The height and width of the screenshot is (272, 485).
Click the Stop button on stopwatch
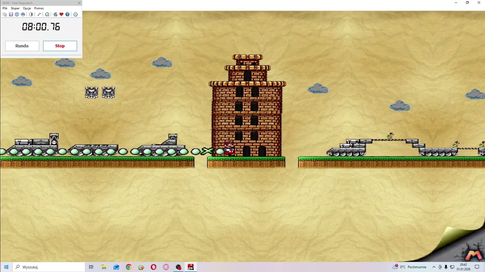[x=60, y=46]
